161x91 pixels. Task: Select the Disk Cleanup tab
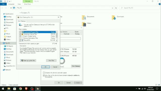coord(22,21)
